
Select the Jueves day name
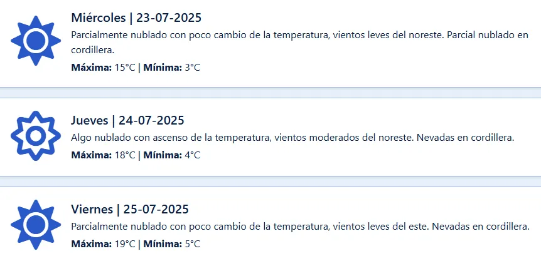click(x=90, y=120)
